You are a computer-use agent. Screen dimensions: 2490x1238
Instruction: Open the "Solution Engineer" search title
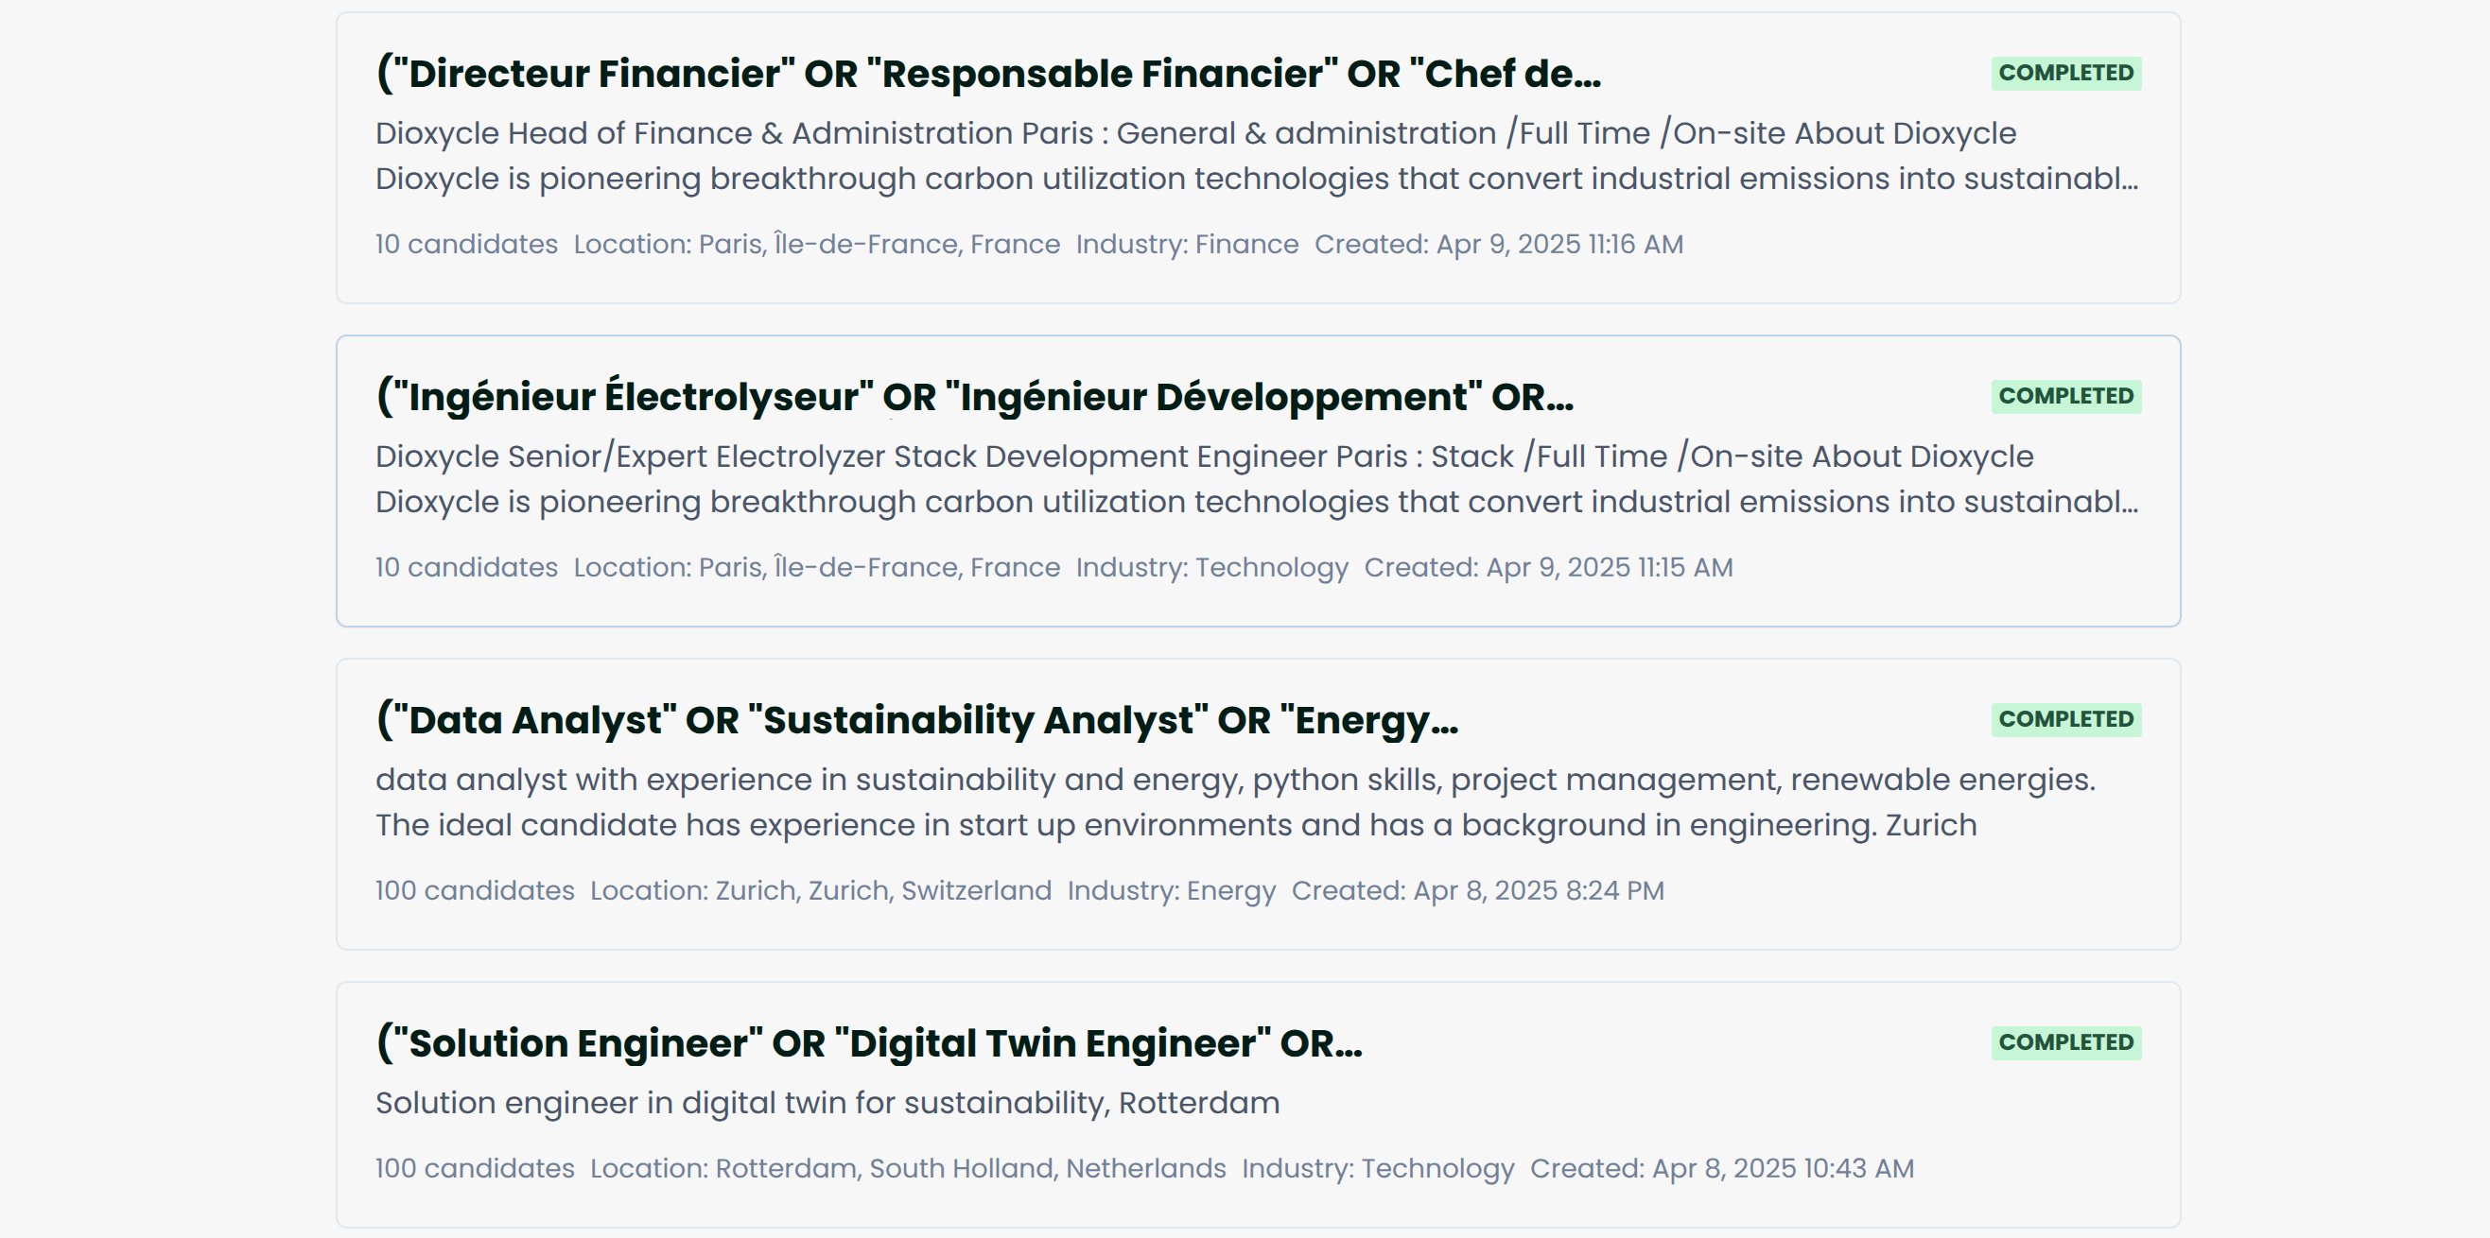coord(868,1044)
